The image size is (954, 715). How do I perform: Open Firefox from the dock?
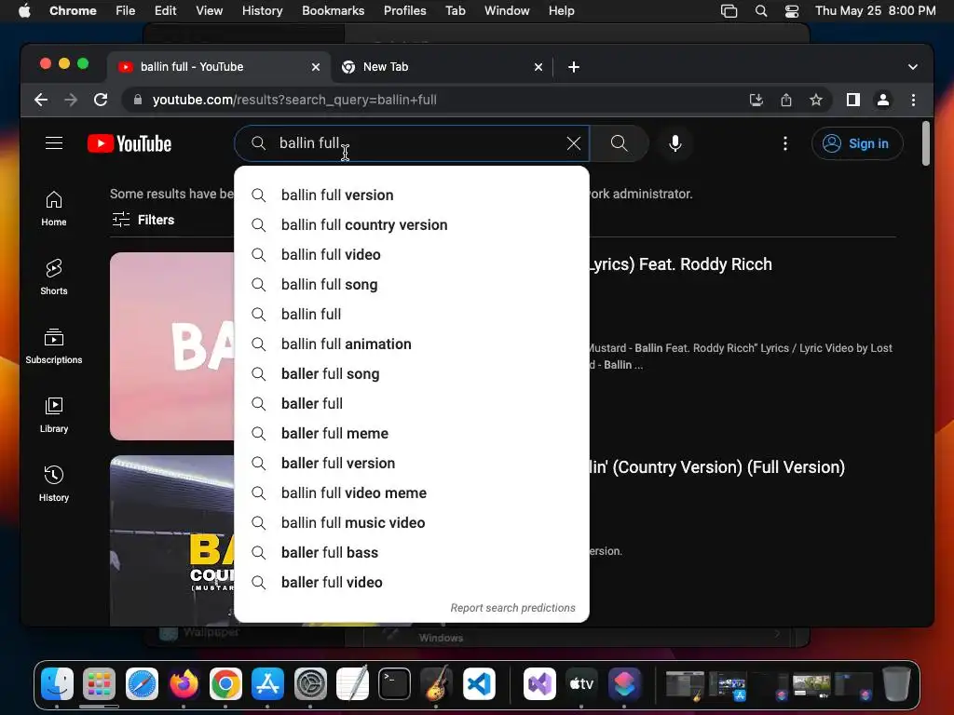tap(184, 683)
